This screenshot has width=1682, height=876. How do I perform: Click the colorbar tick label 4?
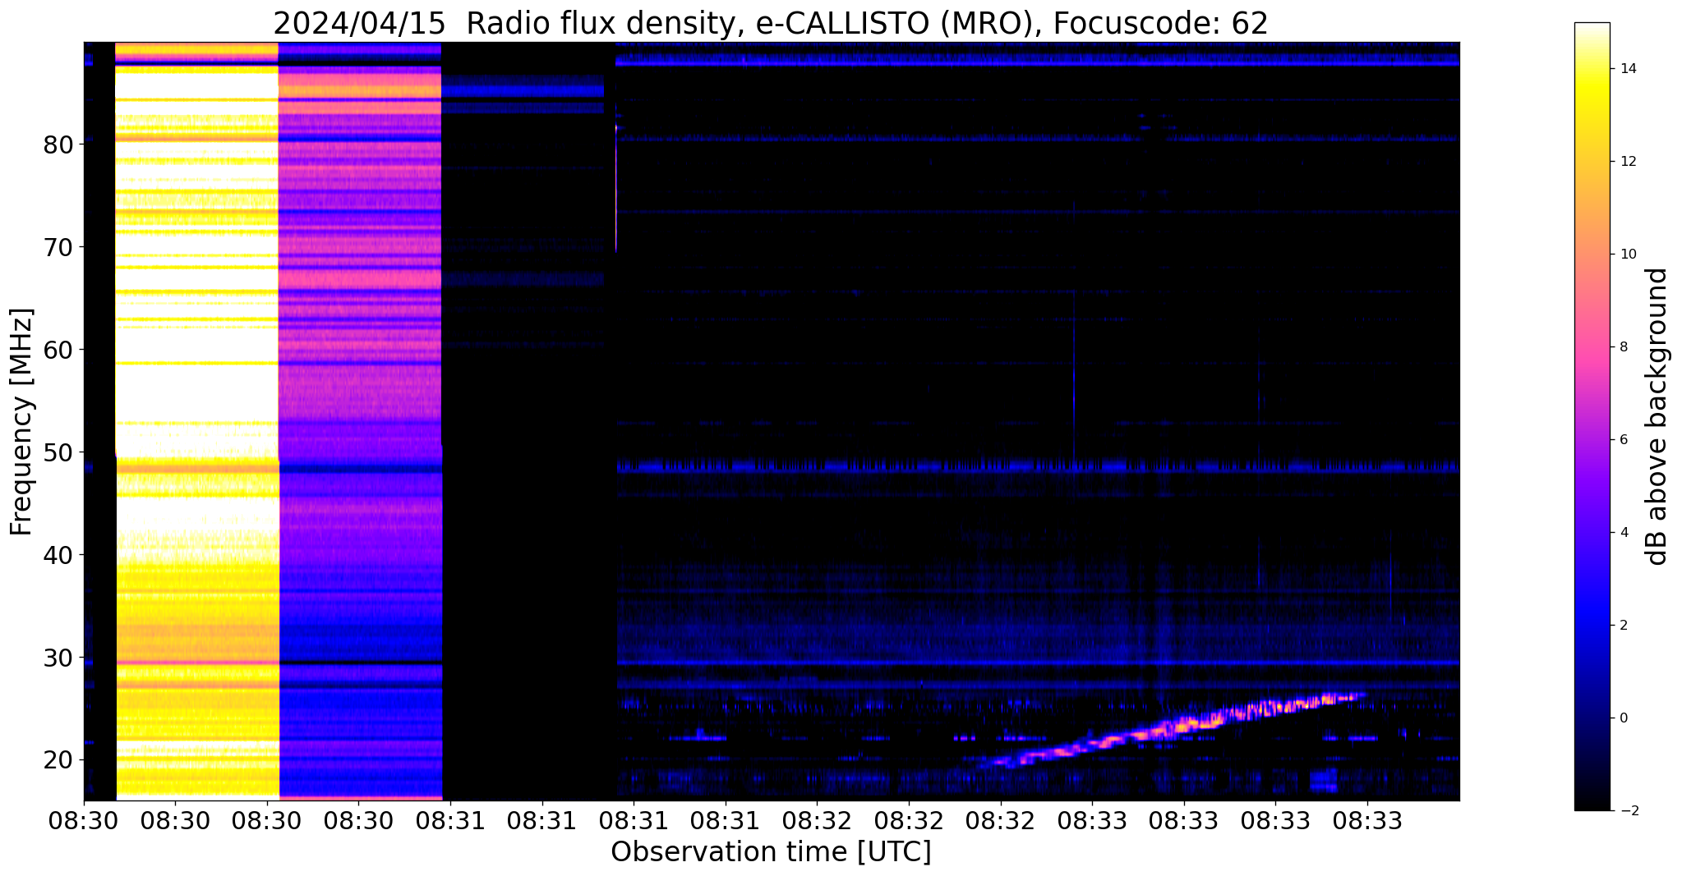pos(1623,533)
